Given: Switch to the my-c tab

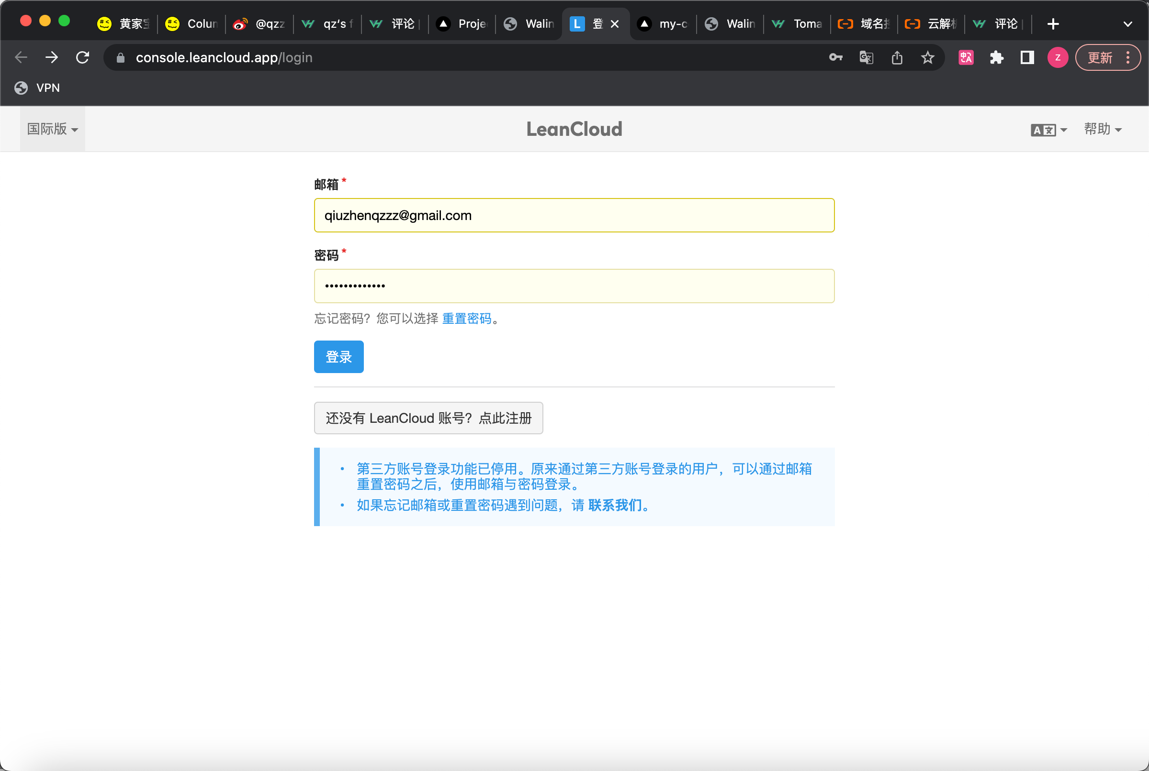Looking at the screenshot, I should point(663,23).
